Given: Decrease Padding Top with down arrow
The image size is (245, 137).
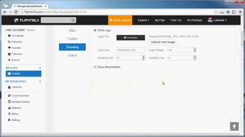Looking at the screenshot, I should [195, 59].
